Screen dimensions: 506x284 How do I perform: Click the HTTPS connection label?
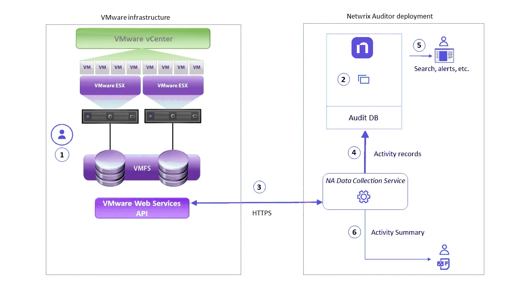(x=262, y=213)
